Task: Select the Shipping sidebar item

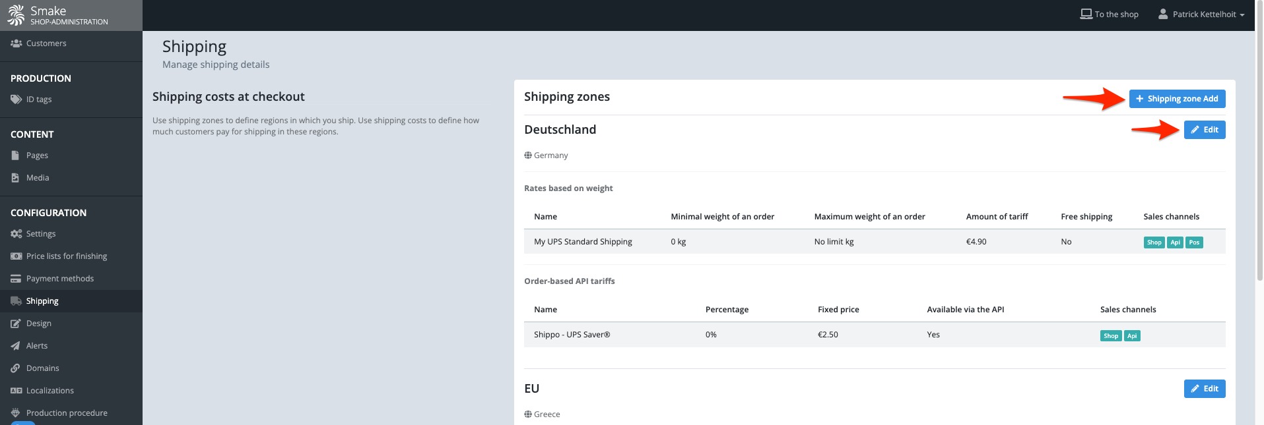Action: (x=71, y=301)
